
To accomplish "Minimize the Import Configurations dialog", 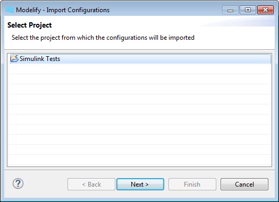I will [x=230, y=10].
